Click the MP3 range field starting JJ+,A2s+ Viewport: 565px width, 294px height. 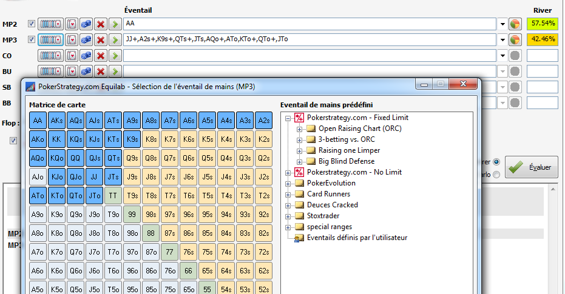[310, 39]
